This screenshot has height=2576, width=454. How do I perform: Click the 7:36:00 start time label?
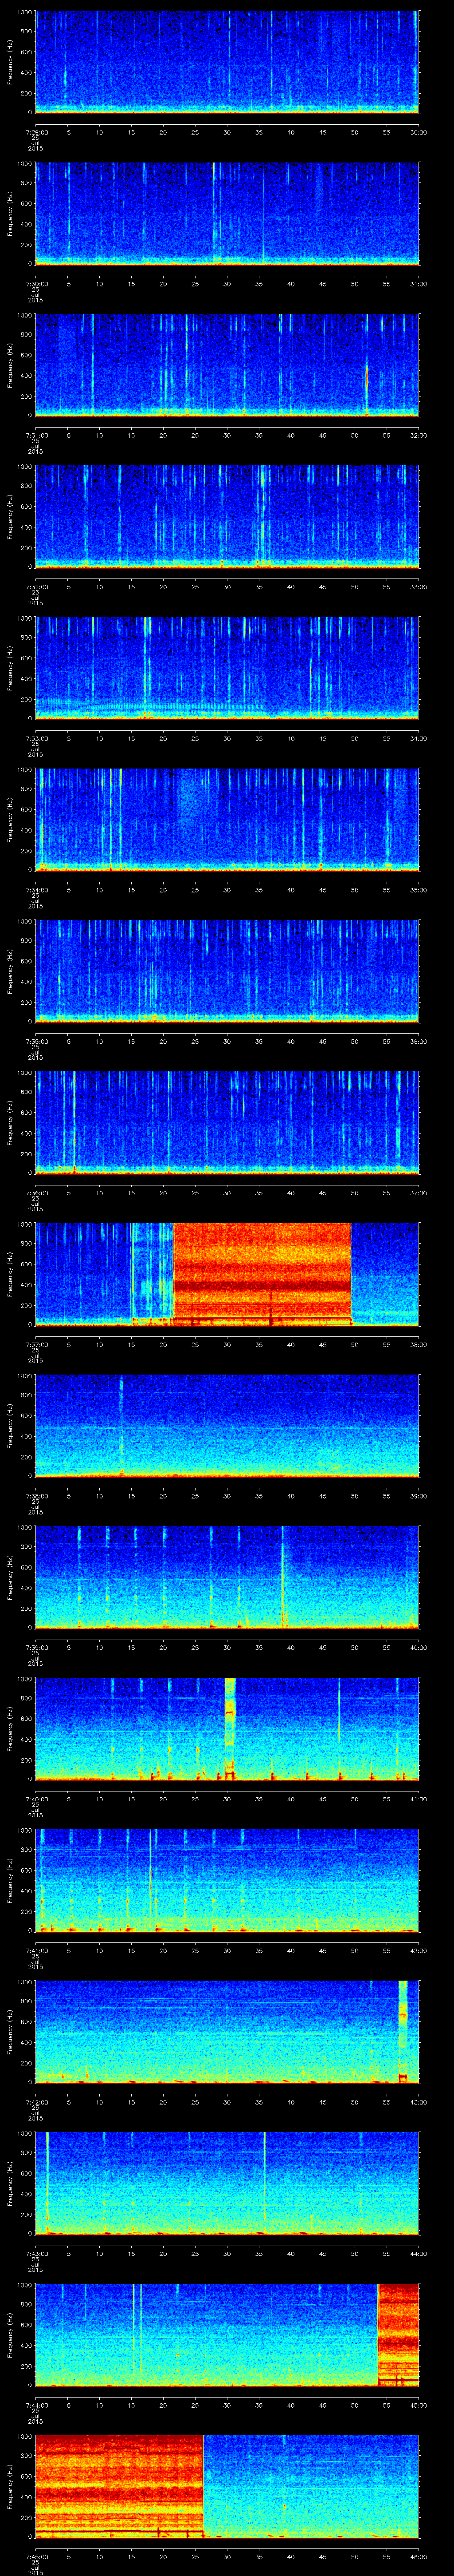tap(36, 1193)
